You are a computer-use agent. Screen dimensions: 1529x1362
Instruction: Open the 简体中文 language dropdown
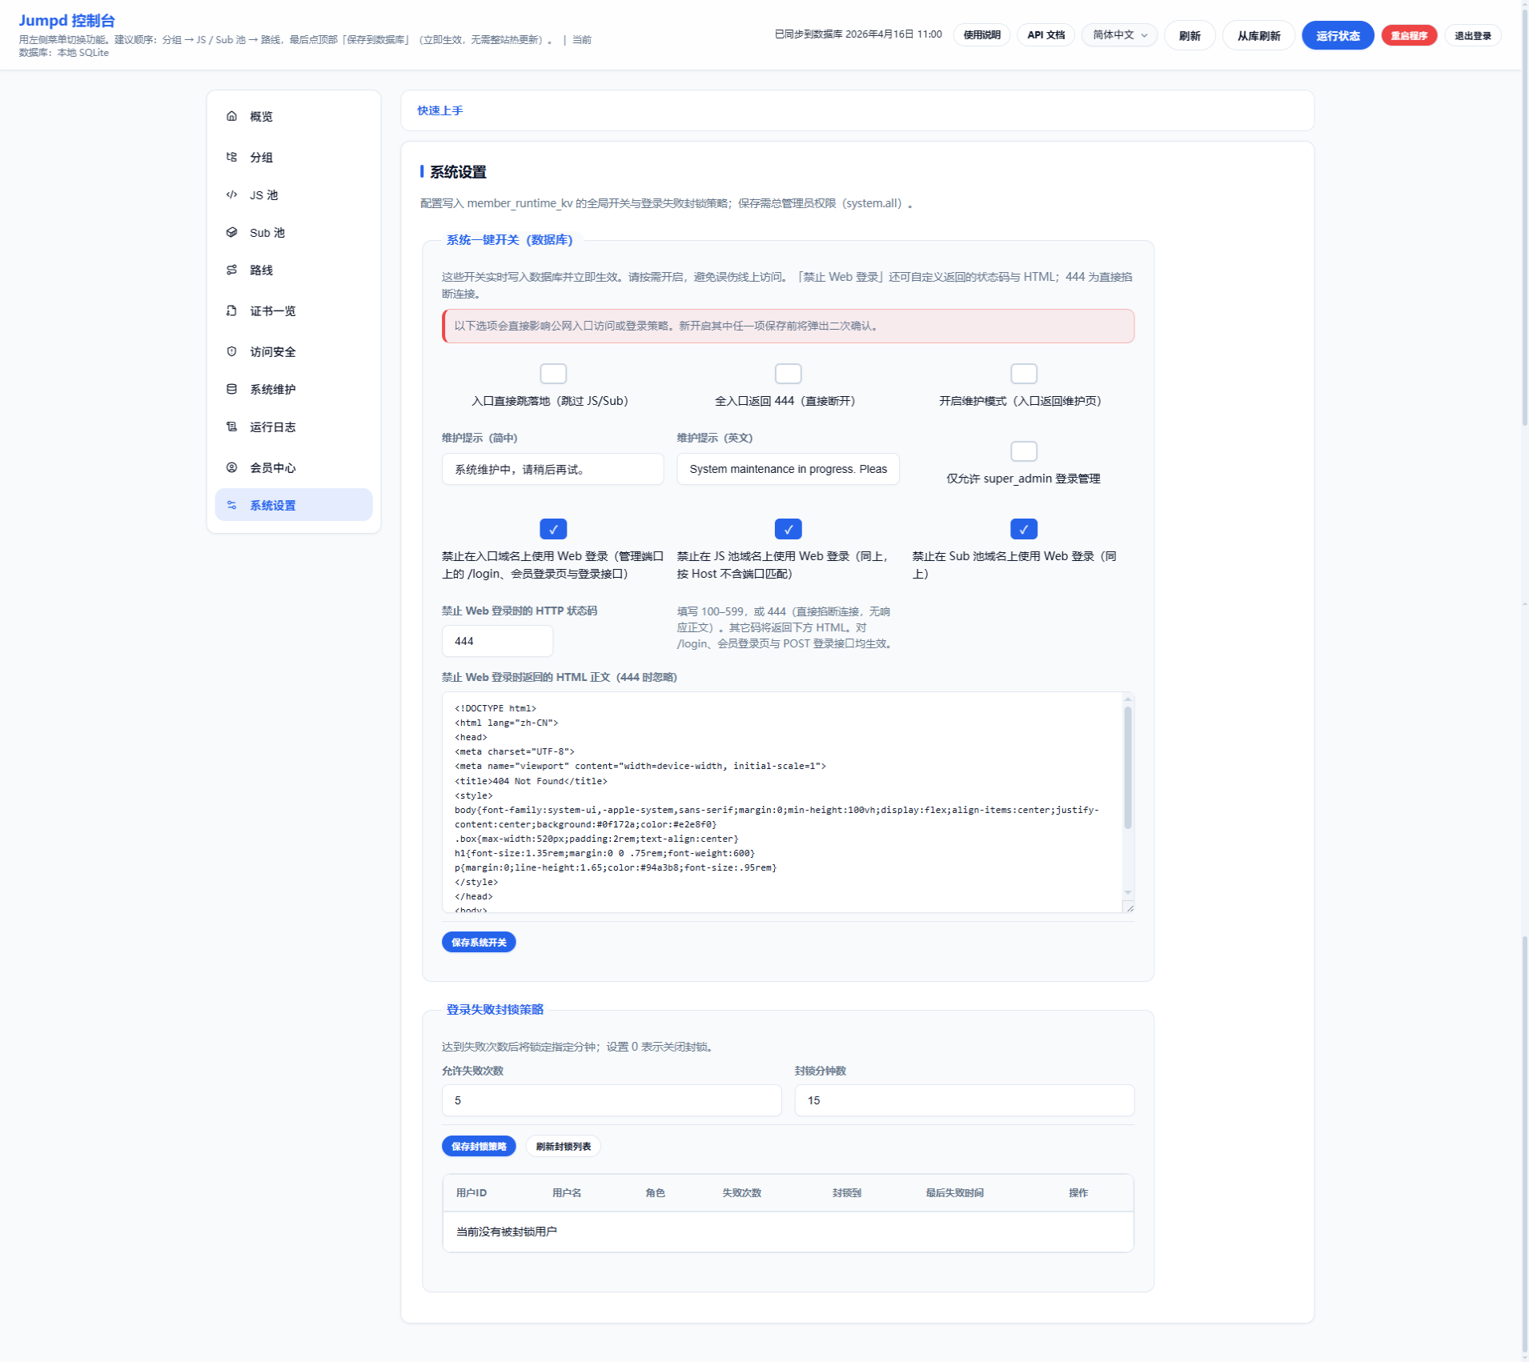[x=1118, y=35]
